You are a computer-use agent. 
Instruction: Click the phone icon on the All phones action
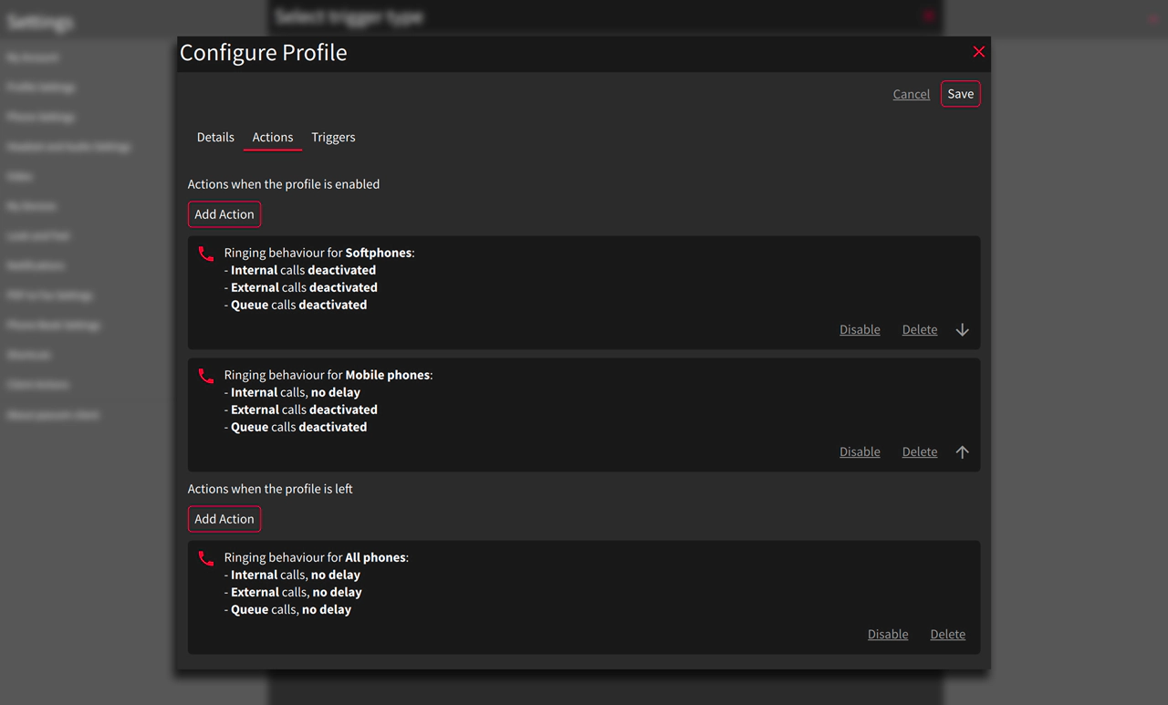205,557
